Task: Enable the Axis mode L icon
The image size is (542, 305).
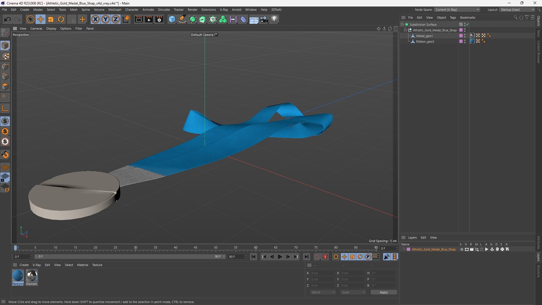Action: click(5, 108)
